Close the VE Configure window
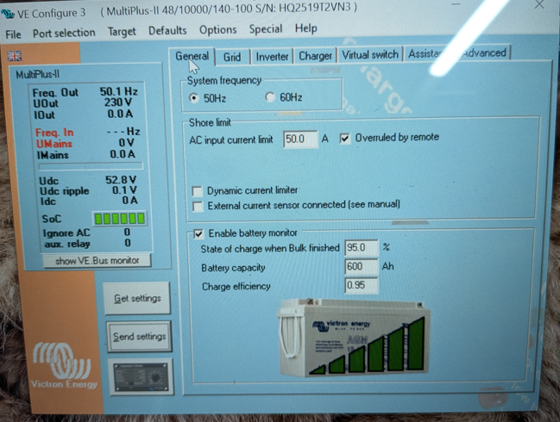The width and height of the screenshot is (560, 422). point(539,4)
